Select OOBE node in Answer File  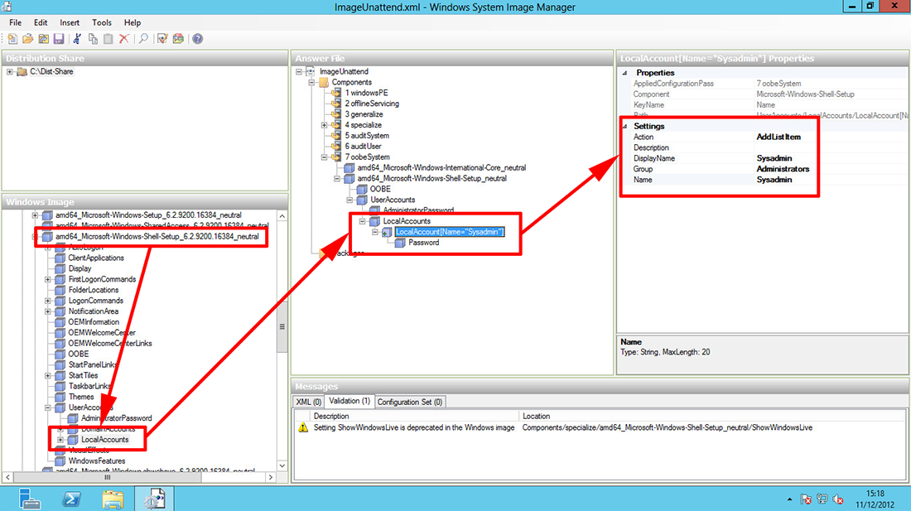381,190
